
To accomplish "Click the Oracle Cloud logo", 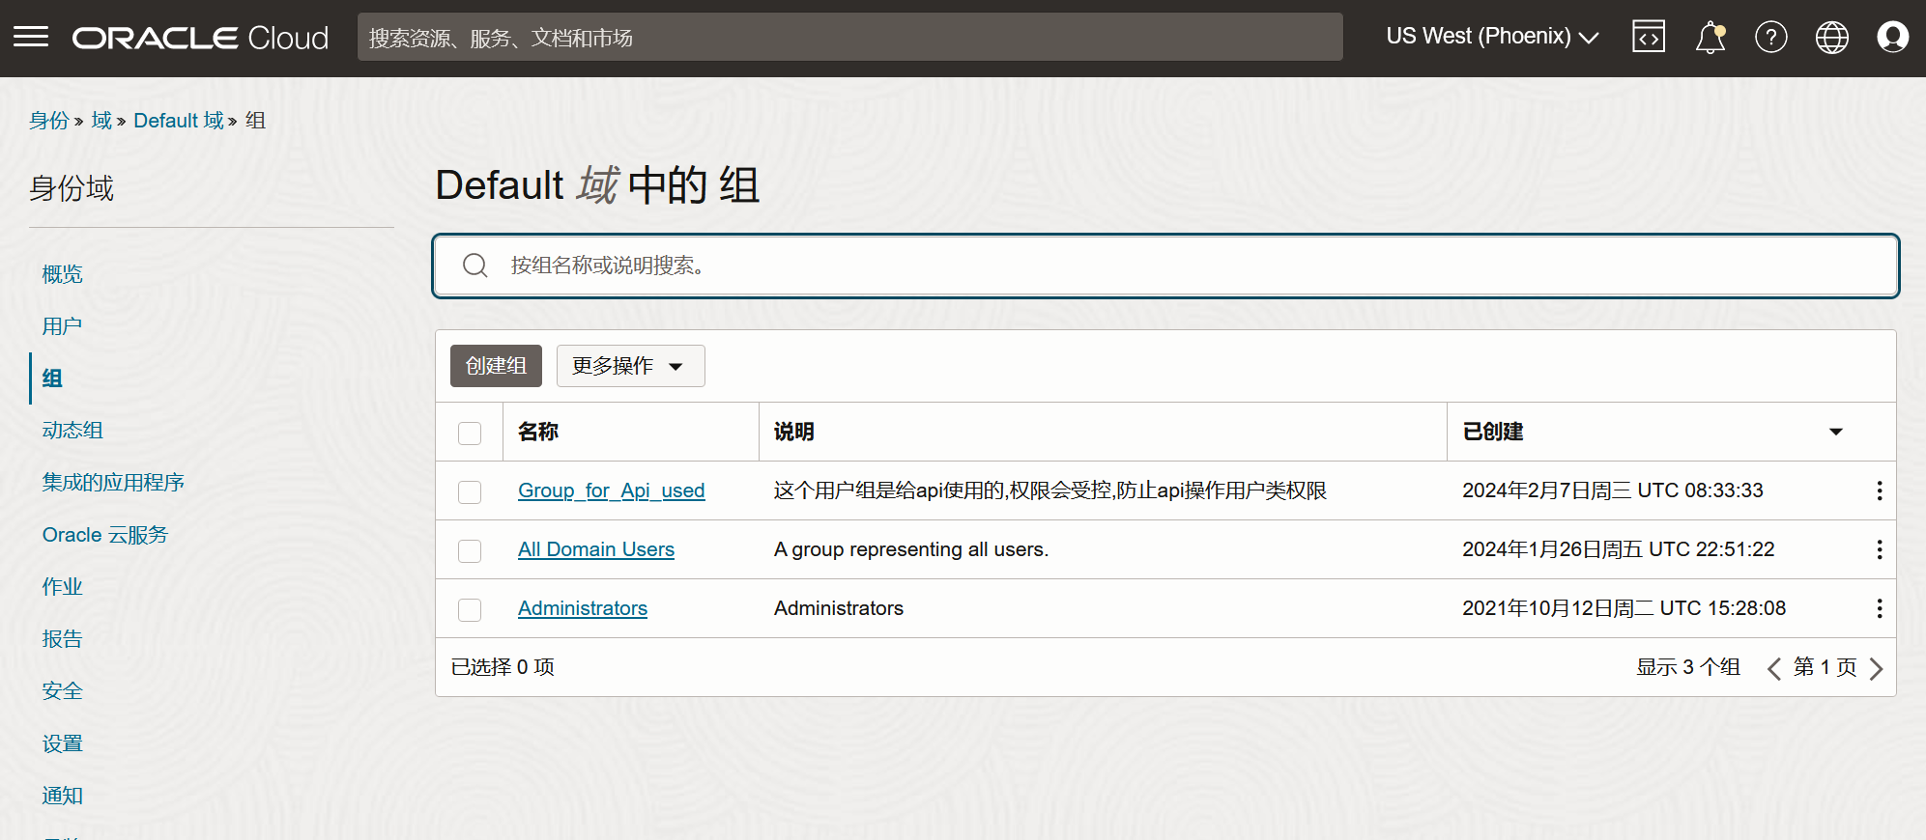I will point(200,38).
